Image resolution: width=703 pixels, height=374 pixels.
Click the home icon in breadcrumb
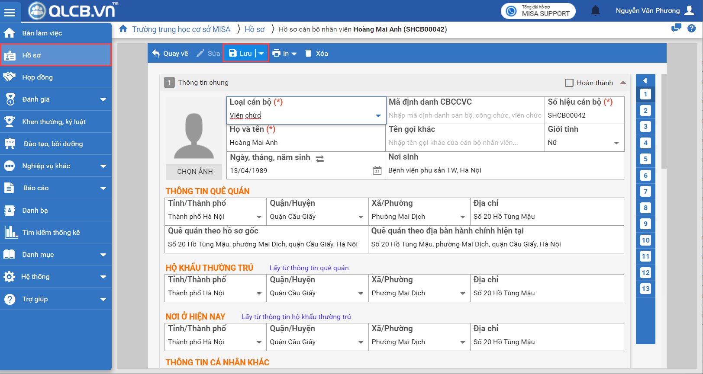click(123, 29)
